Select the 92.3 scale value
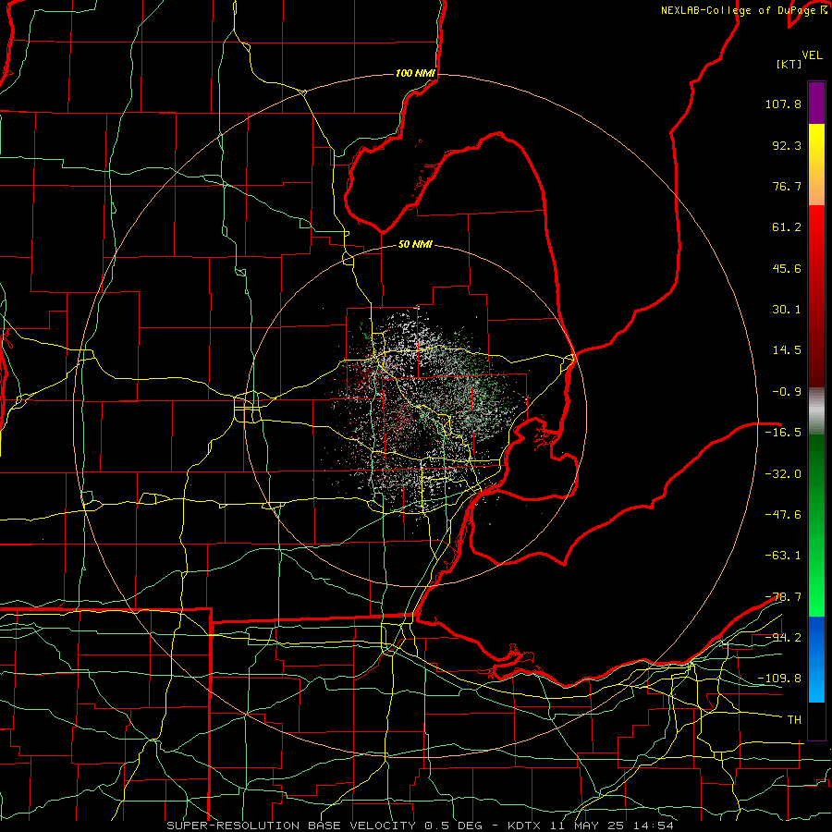Screen dimensions: 832x832 (787, 145)
